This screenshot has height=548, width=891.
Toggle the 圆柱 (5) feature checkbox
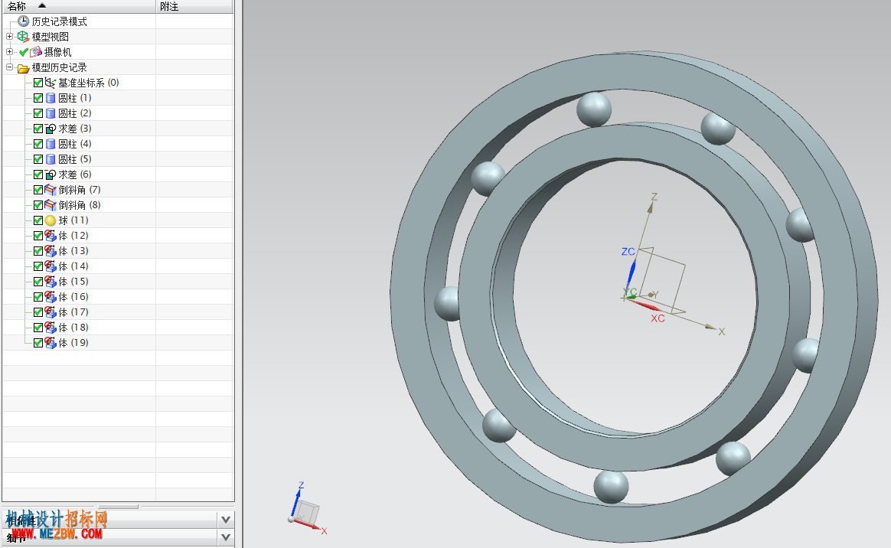[x=38, y=159]
